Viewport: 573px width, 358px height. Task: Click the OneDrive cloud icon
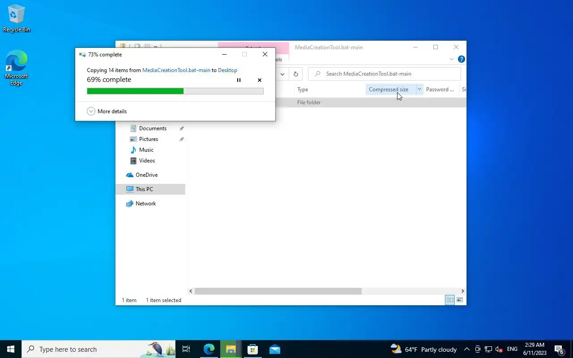(130, 175)
